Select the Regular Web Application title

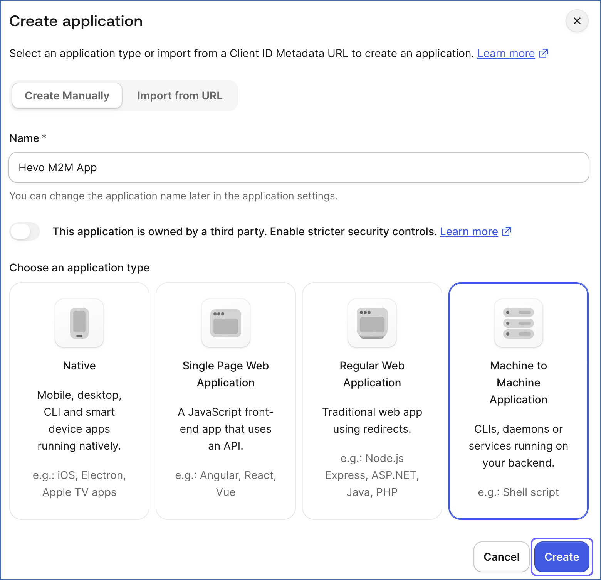pos(372,374)
